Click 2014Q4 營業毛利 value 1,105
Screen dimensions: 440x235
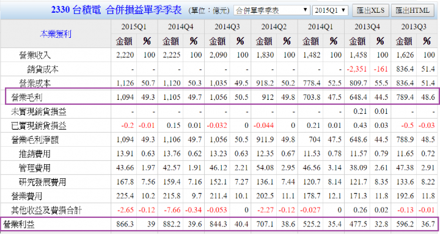pyautogui.click(x=172, y=97)
